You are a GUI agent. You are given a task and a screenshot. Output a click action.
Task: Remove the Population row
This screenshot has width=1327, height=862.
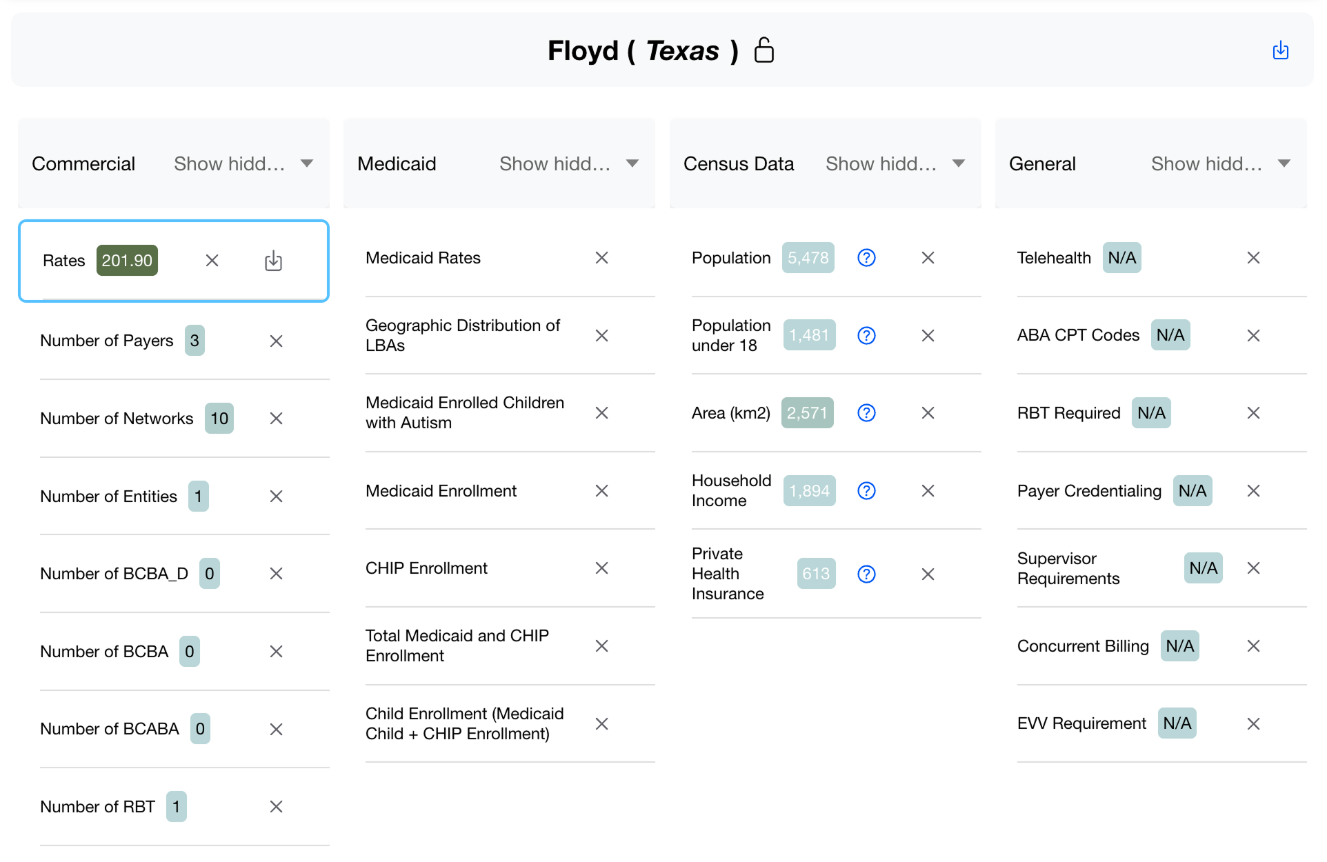928,258
